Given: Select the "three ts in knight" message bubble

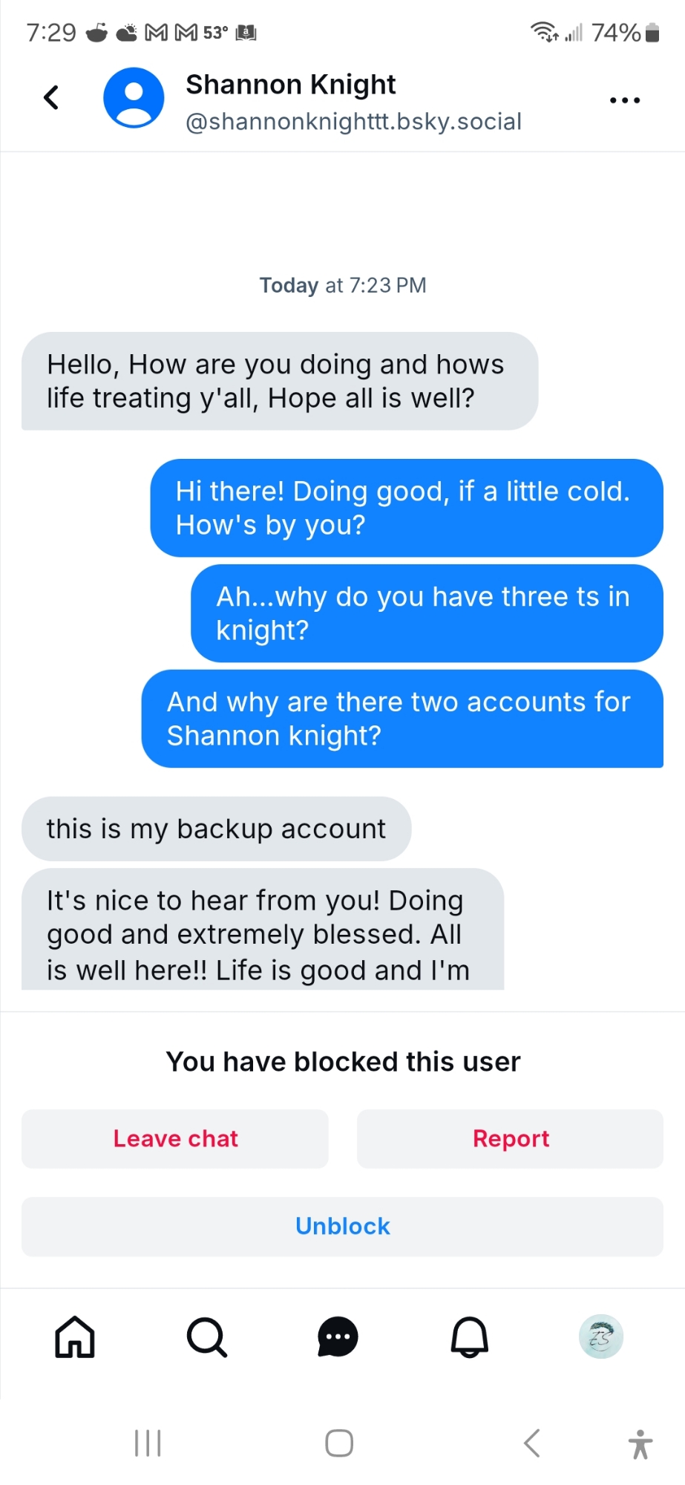Looking at the screenshot, I should [426, 613].
